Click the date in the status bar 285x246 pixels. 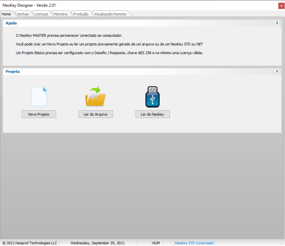point(97,243)
